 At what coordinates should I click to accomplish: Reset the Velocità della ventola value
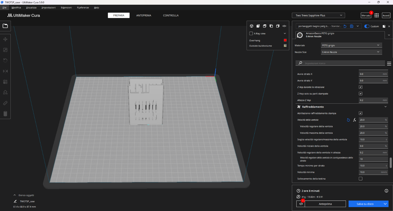click(348, 120)
